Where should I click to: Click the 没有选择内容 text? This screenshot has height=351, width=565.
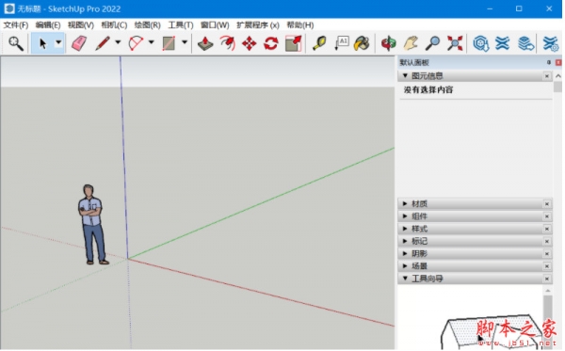[428, 89]
